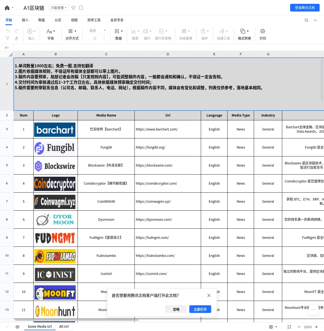Image resolution: width=324 pixels, height=331 pixels.
Task: Switch to the 开始 tab
Action: [x=9, y=20]
